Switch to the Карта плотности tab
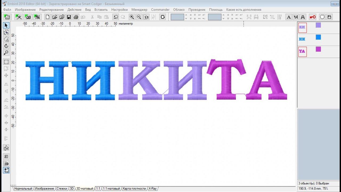 [134, 189]
